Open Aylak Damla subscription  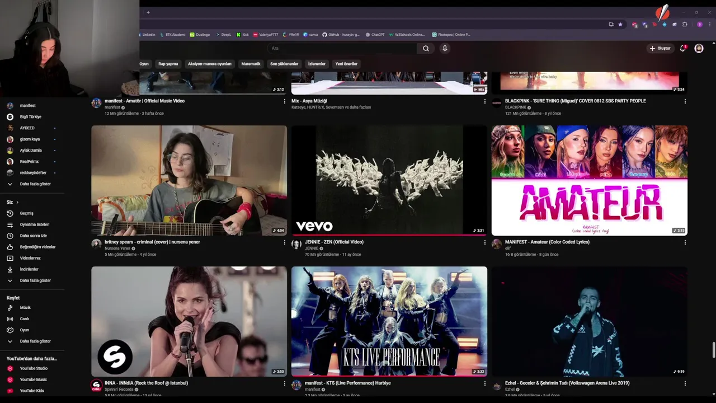click(32, 151)
